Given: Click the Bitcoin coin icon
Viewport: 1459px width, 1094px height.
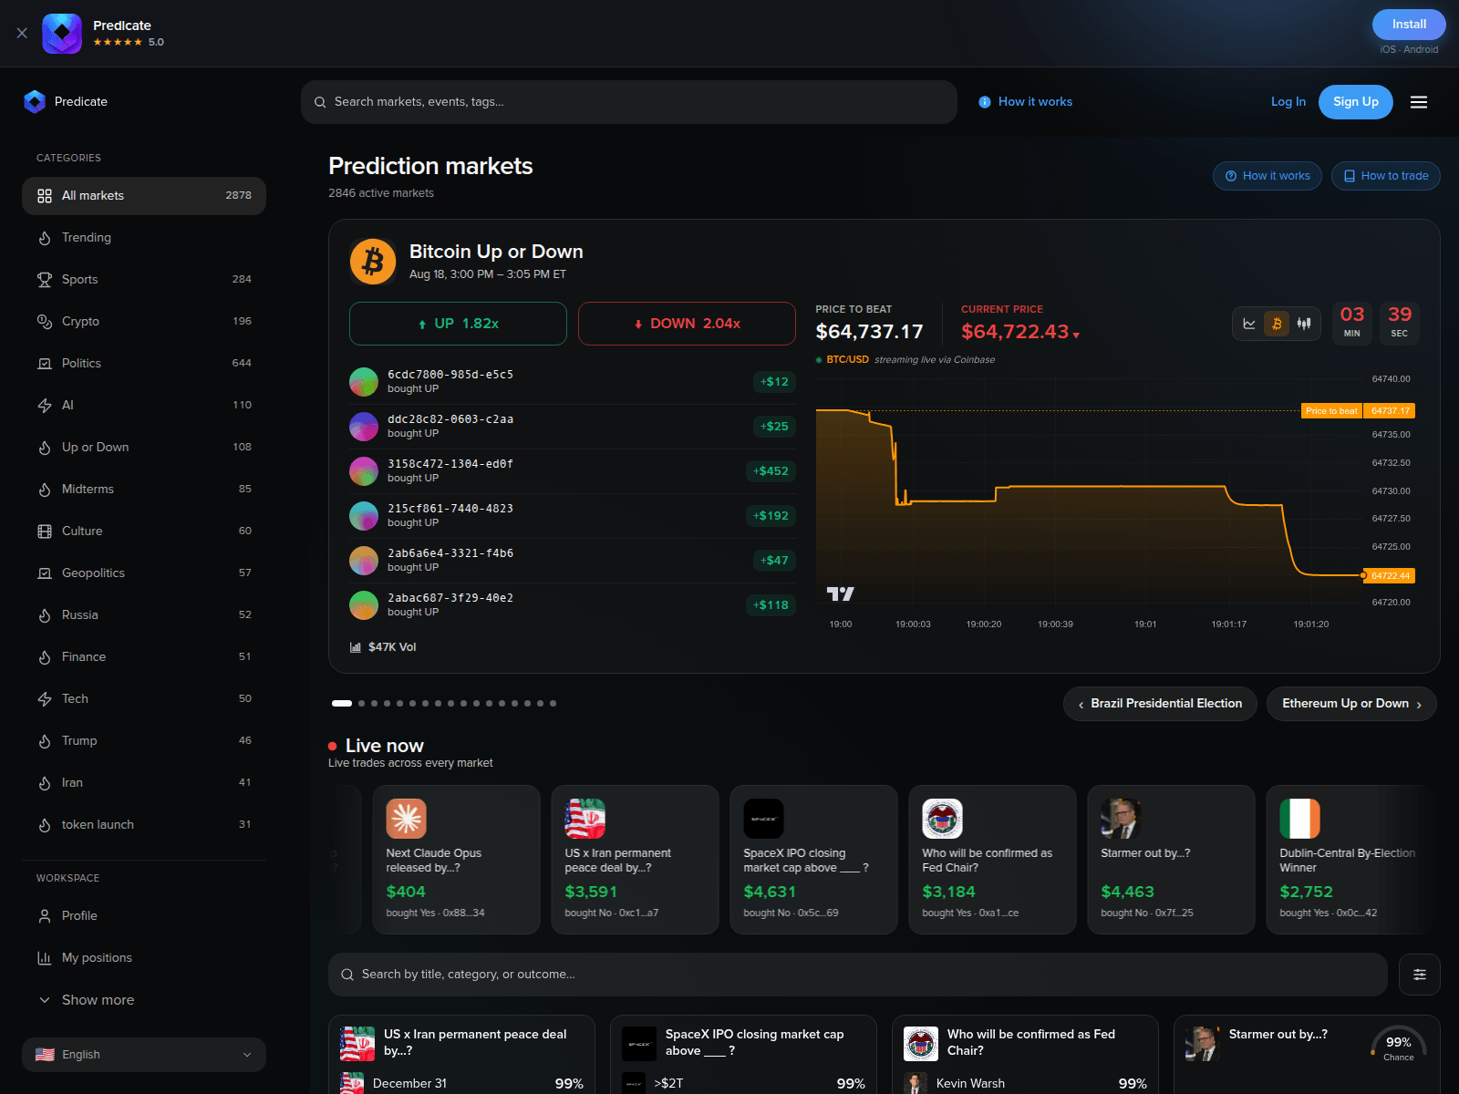Looking at the screenshot, I should click(x=373, y=262).
